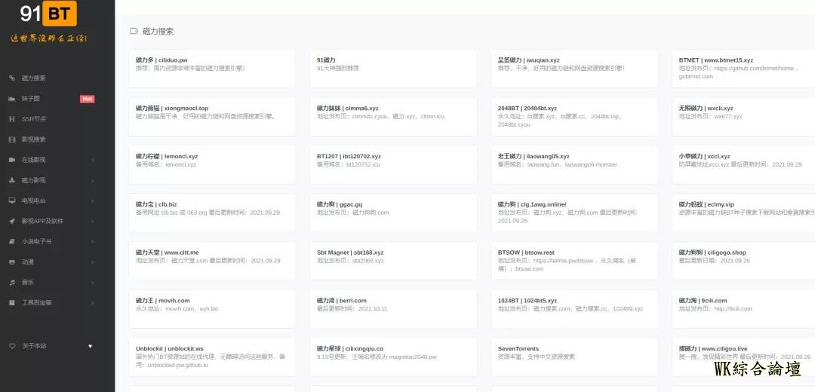Screen dimensions: 815x392
Task: Open the Sbt Magnet | sbt168.xyz card
Action: (393, 261)
